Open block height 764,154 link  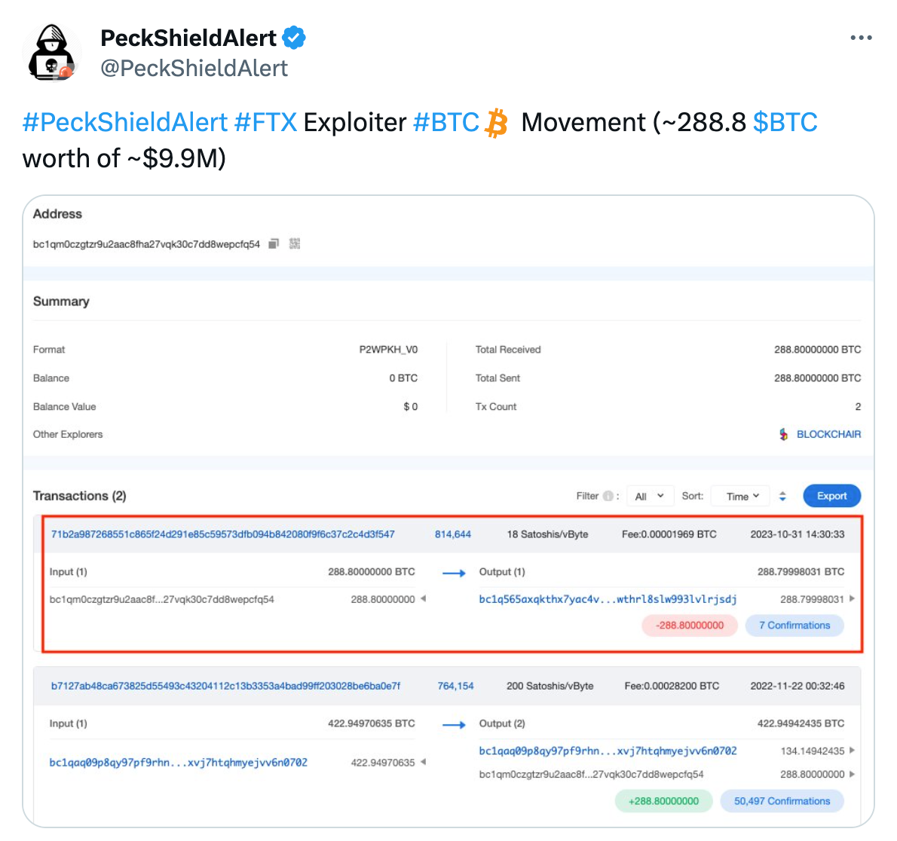pyautogui.click(x=455, y=686)
